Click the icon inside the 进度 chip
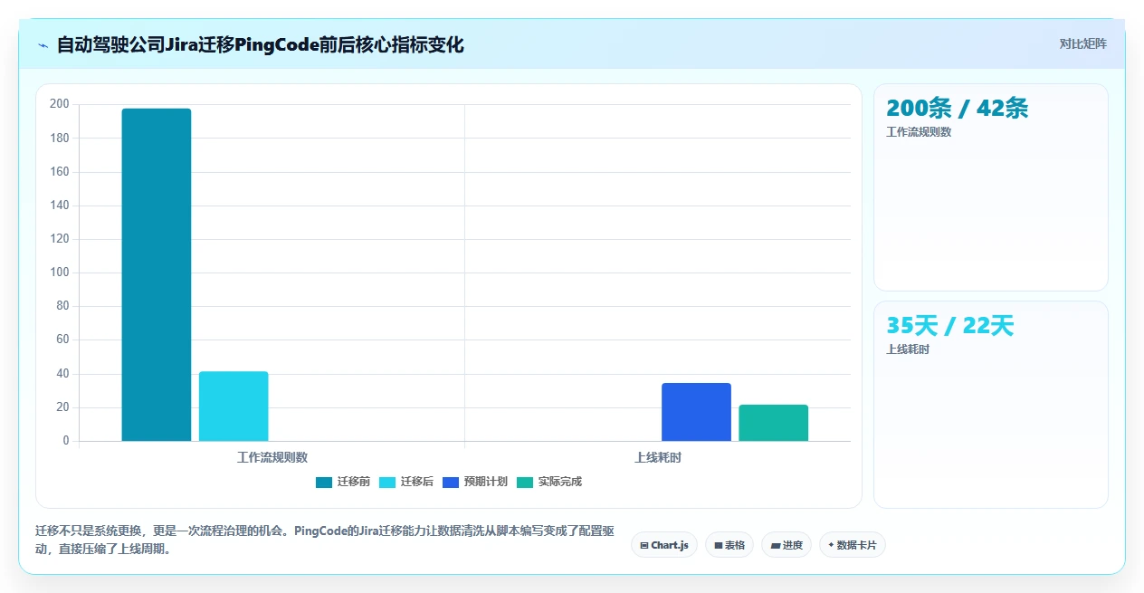The width and height of the screenshot is (1144, 593). coord(776,545)
